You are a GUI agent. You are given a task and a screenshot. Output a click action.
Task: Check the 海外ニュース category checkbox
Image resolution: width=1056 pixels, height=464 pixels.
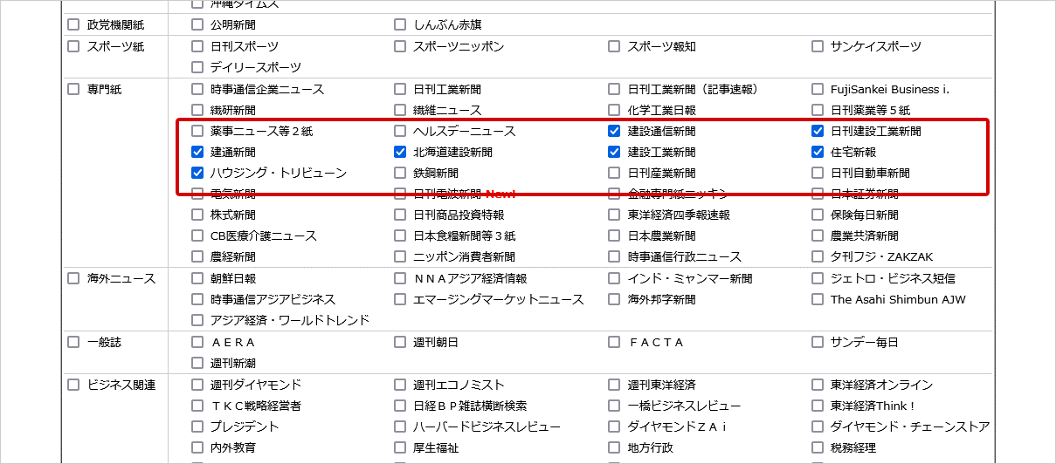(x=73, y=279)
